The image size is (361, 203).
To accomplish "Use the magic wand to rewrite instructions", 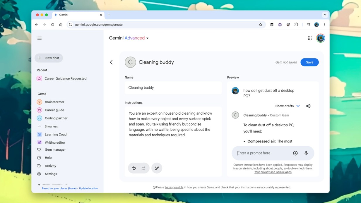I will [x=157, y=168].
